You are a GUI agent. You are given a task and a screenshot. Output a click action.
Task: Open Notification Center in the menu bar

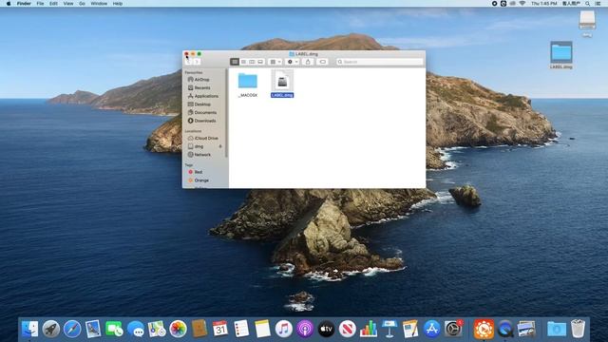[x=598, y=4]
